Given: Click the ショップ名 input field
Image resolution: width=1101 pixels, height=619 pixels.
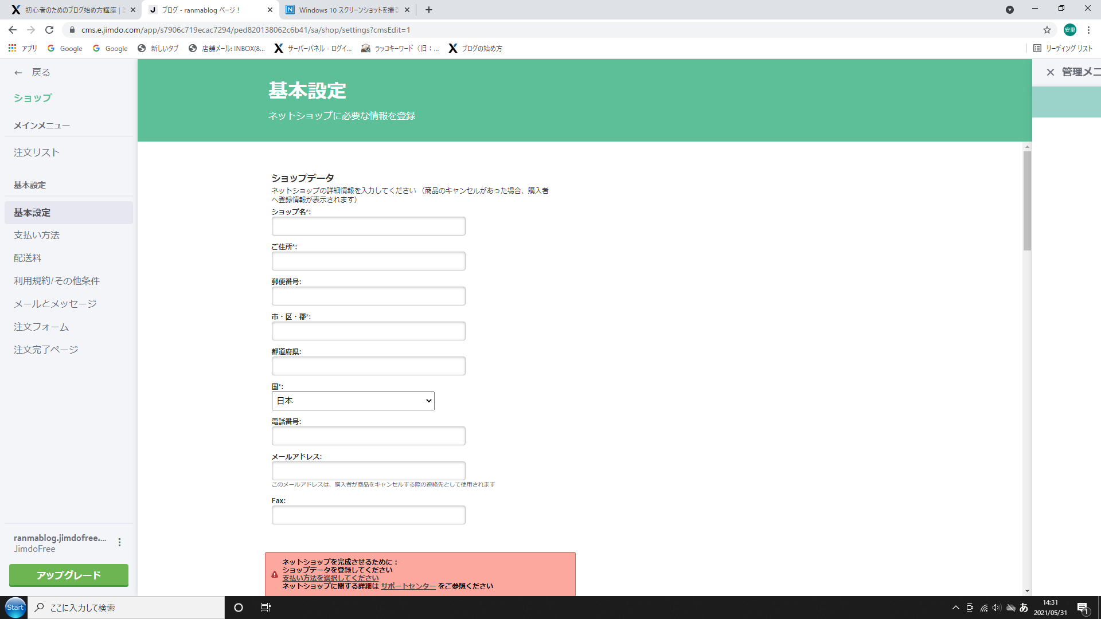Looking at the screenshot, I should [368, 226].
